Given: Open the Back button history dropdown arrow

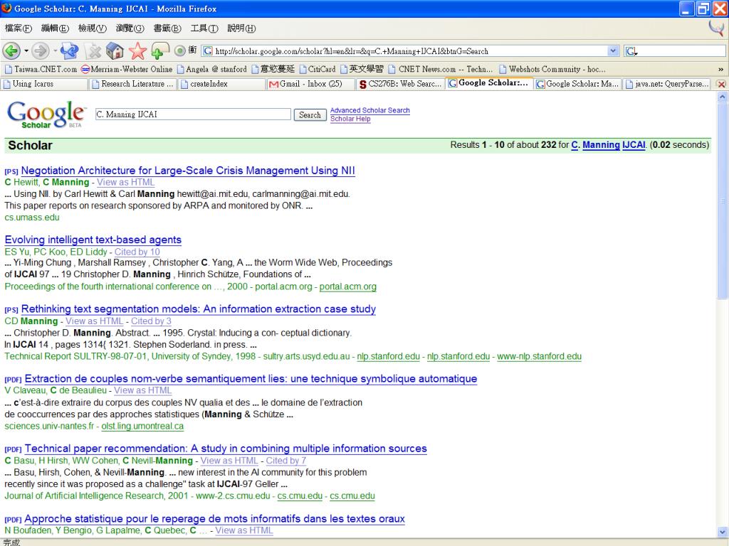Looking at the screenshot, I should (x=26, y=50).
